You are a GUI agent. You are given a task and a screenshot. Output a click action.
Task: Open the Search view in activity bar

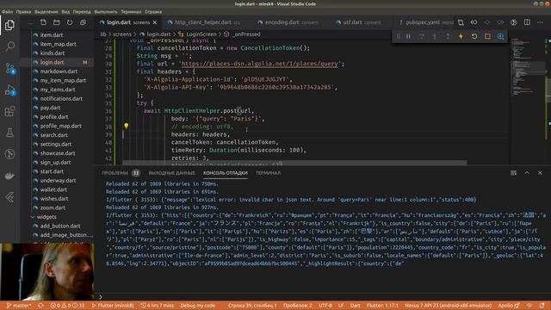pyautogui.click(x=9, y=46)
